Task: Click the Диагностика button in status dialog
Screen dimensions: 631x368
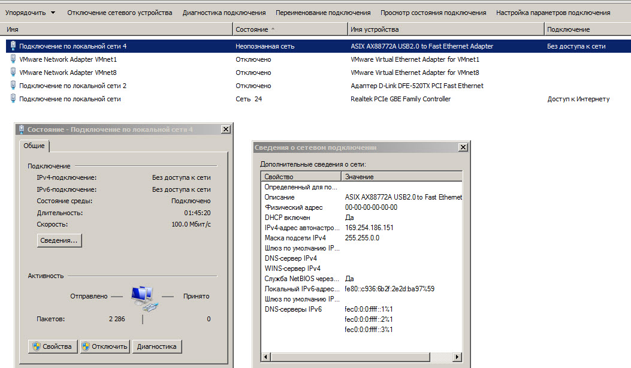Action: tap(156, 346)
